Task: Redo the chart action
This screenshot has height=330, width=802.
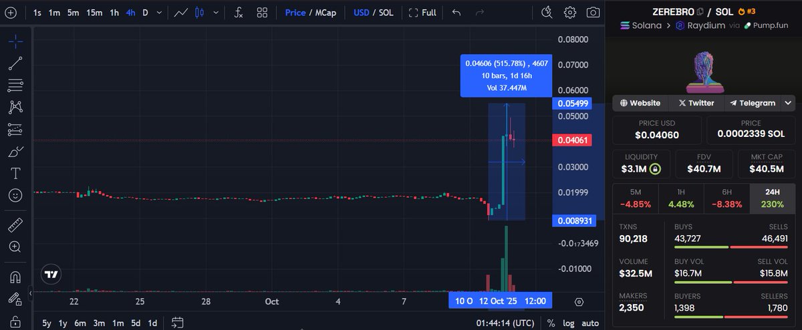Action: [479, 13]
